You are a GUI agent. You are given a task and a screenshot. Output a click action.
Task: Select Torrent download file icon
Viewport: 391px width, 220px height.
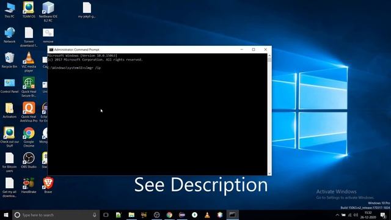click(x=29, y=37)
